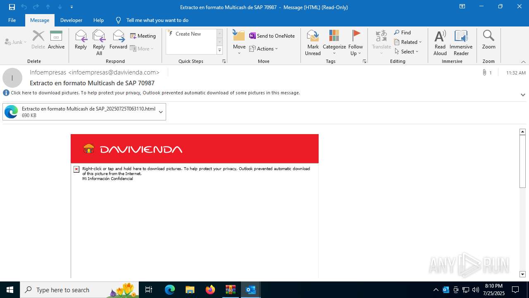Open the Junk dropdown

pyautogui.click(x=16, y=42)
